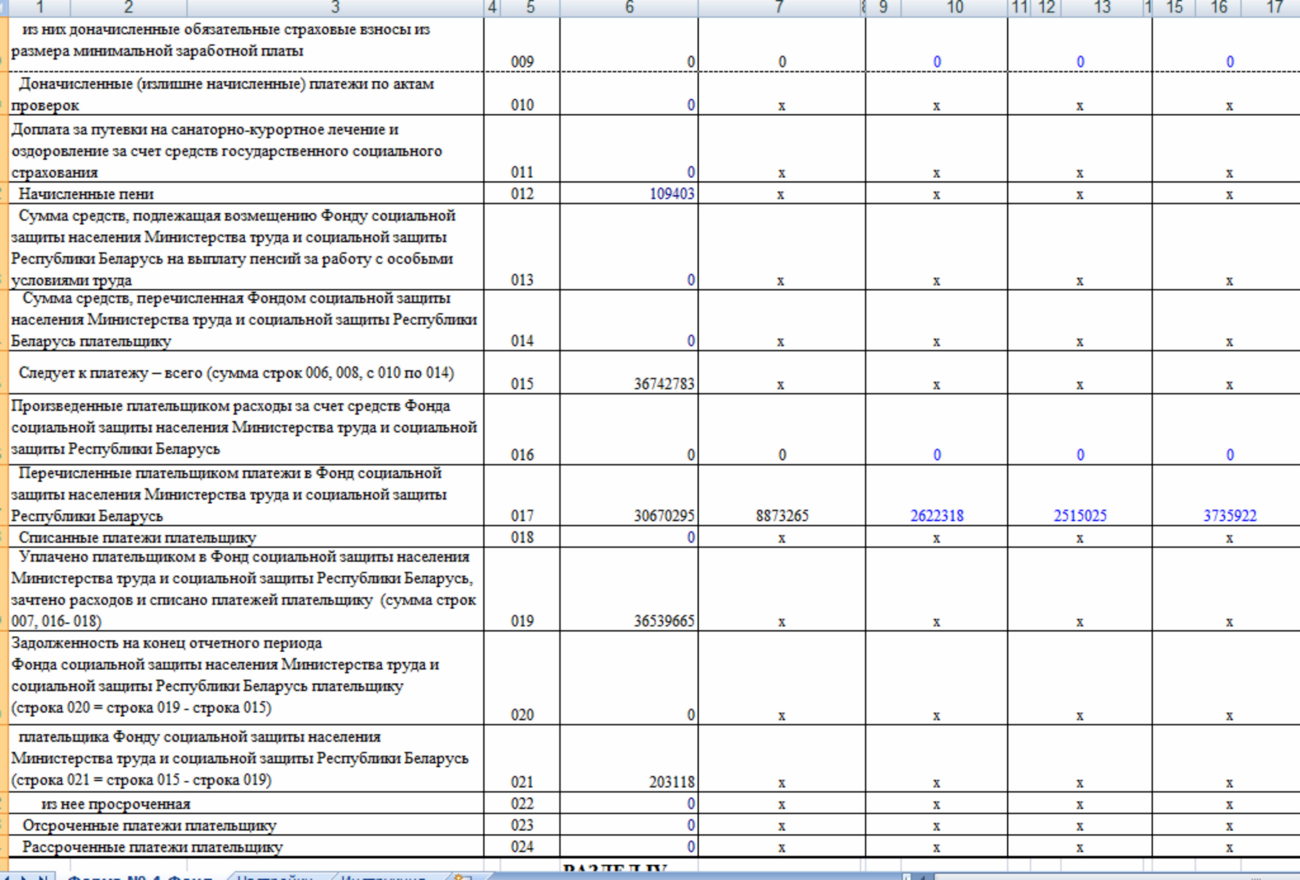Click the 'строка 021 = строка 015' description cell
1300x880 pixels.
pos(246,758)
